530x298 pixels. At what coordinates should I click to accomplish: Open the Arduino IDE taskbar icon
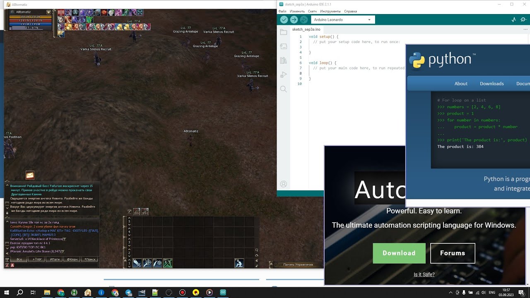point(223,292)
